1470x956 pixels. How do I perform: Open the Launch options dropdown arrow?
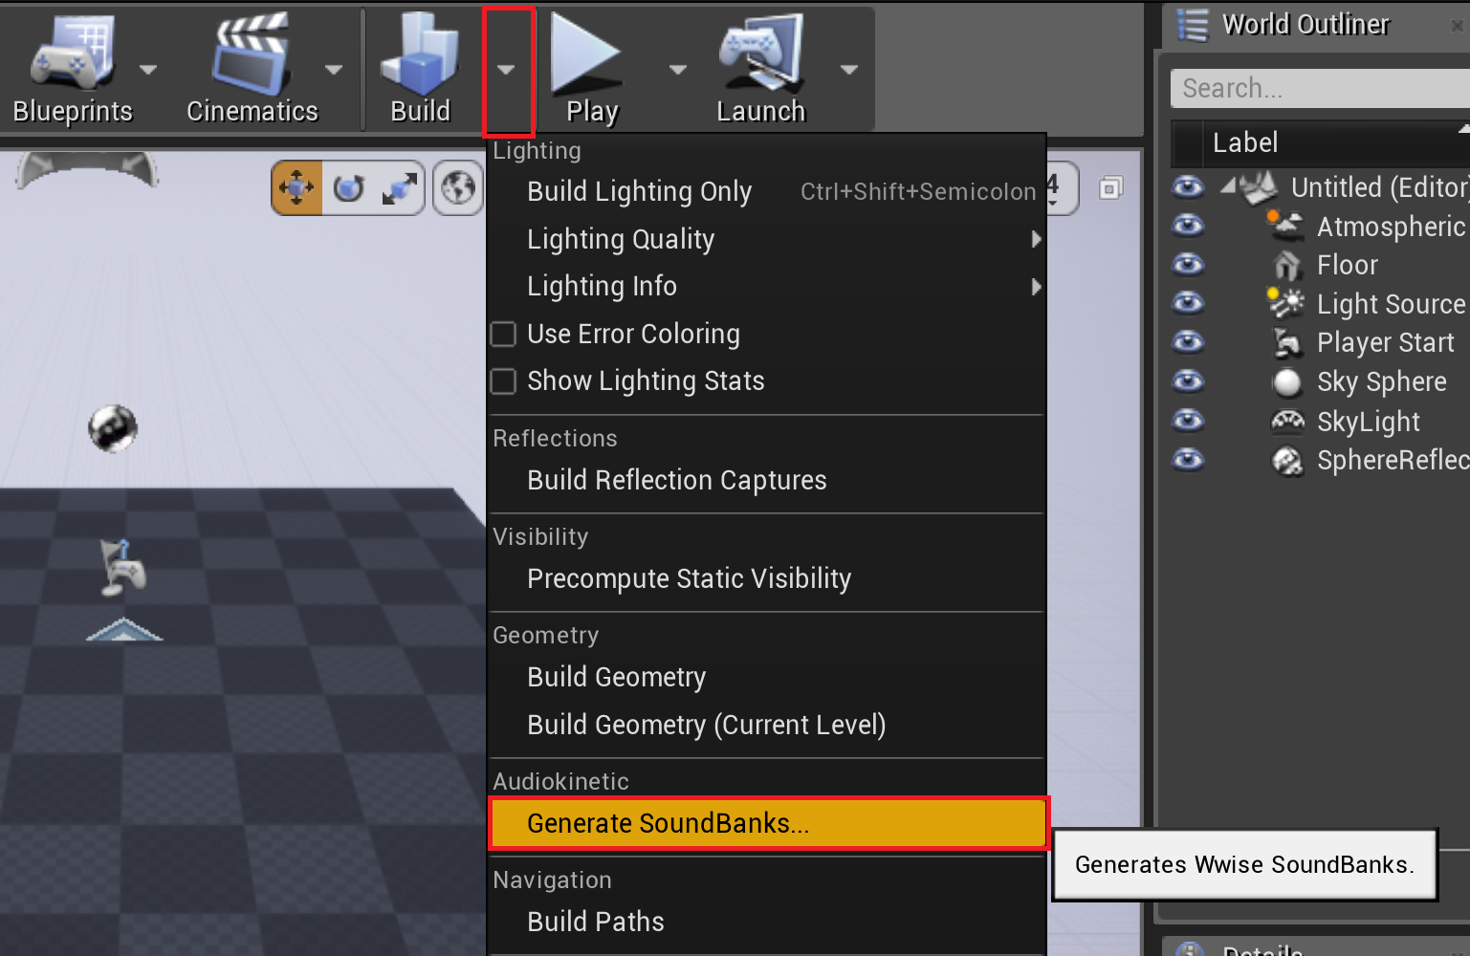tap(849, 69)
